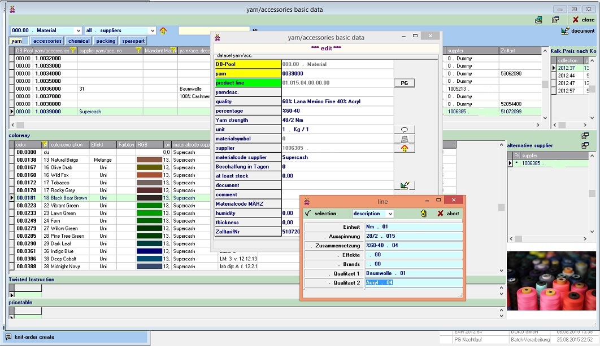
Task: Switch to the accessories tab
Action: point(47,41)
